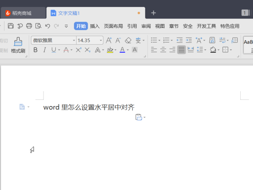253x190 pixels.
Task: Open highlight color dropdown arrow
Action: [x=116, y=50]
